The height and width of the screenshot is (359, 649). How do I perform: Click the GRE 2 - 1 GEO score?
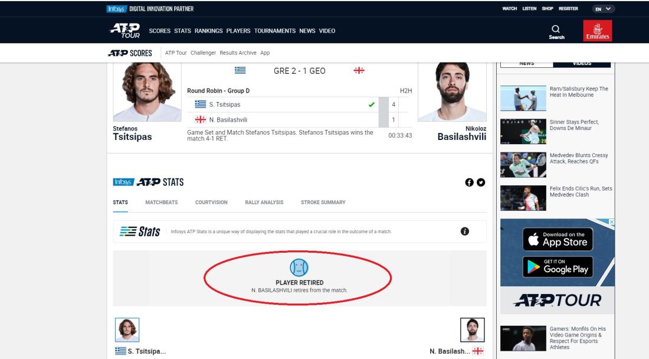click(299, 71)
